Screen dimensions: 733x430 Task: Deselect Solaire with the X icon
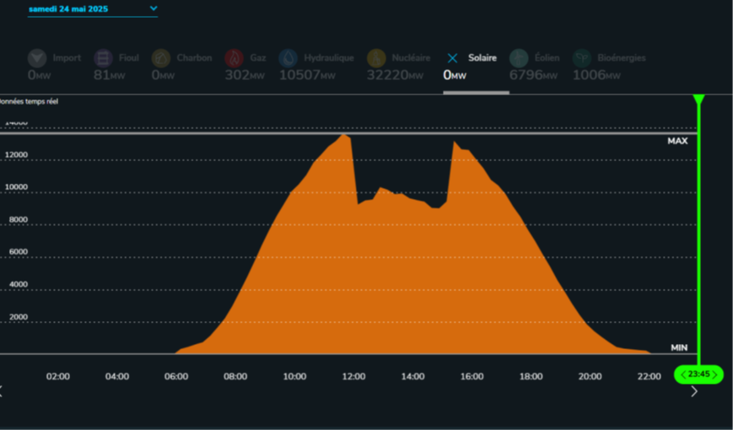point(452,58)
